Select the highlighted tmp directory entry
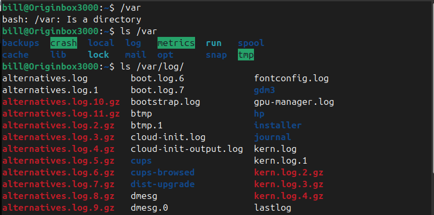434x215 pixels. [246, 55]
